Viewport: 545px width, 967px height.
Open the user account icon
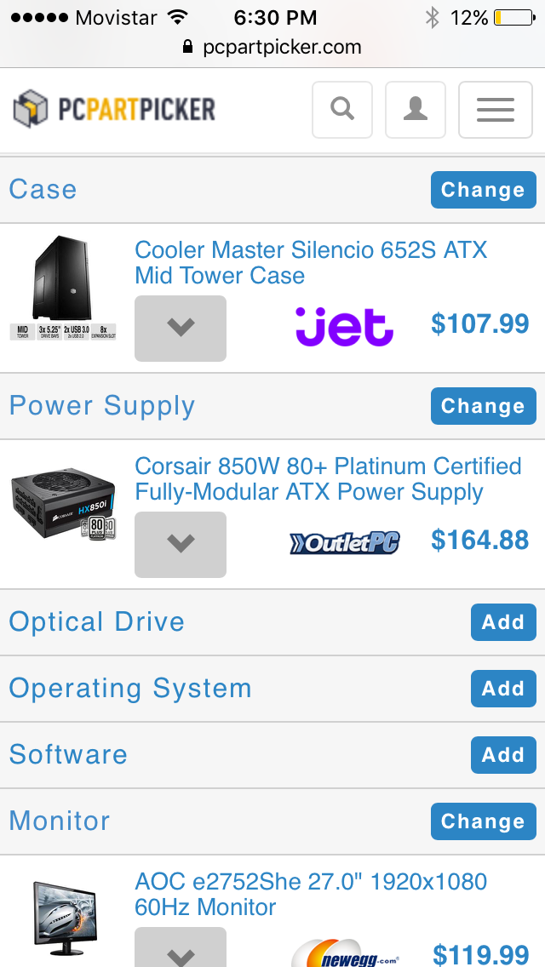point(416,110)
